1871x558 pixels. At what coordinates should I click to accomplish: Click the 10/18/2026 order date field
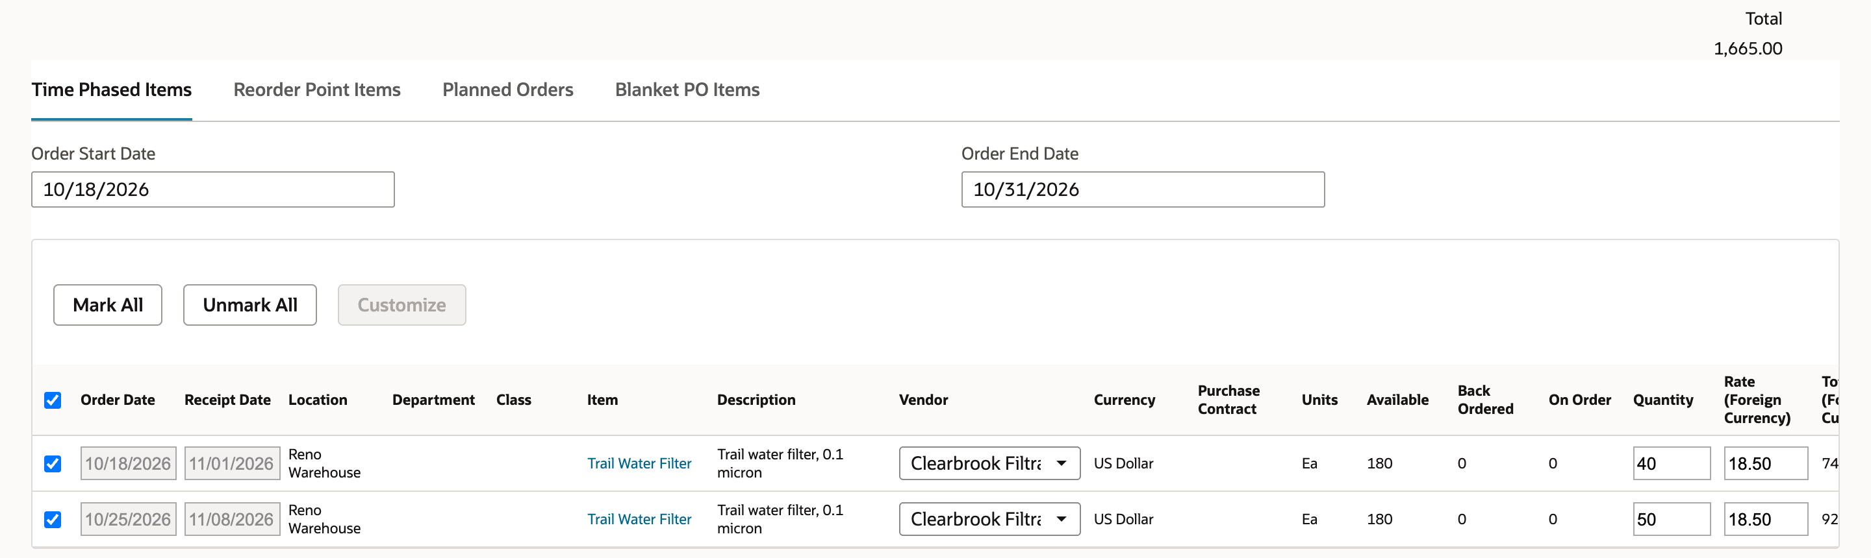tap(128, 463)
